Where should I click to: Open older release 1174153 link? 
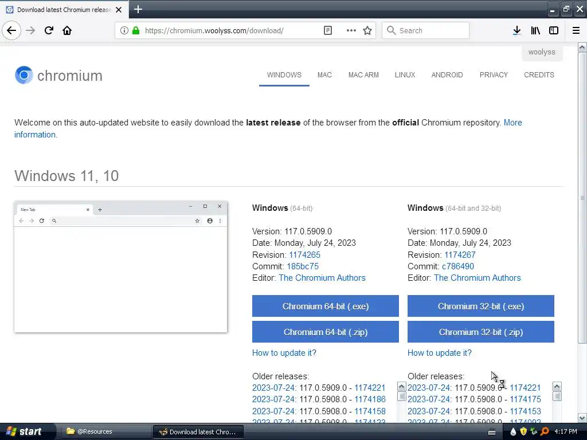coord(525,411)
